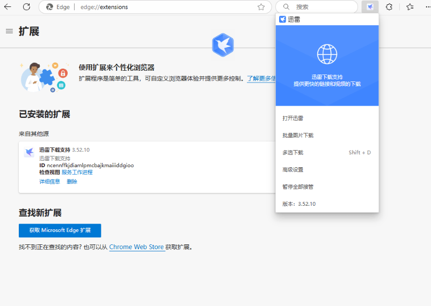Image resolution: width=431 pixels, height=306 pixels.
Task: Open the Extensions puzzle-piece menu
Action: click(389, 7)
